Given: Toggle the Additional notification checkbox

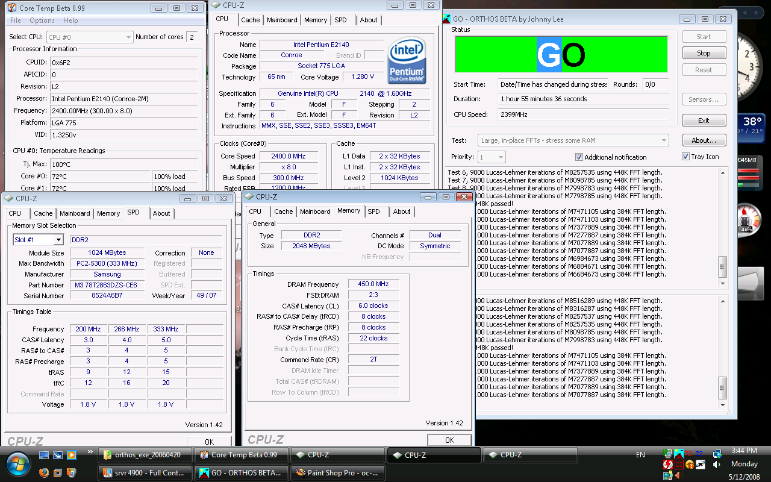Looking at the screenshot, I should click(x=579, y=157).
